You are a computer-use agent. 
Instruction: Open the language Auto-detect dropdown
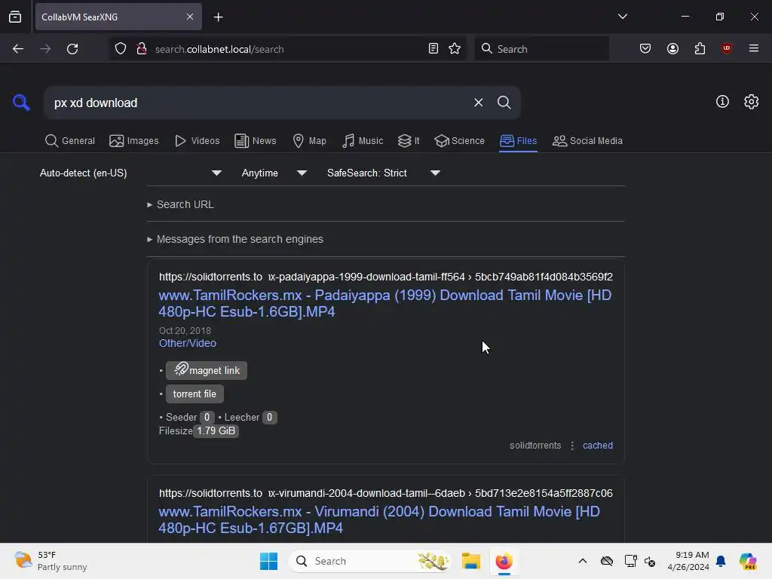[x=130, y=173]
